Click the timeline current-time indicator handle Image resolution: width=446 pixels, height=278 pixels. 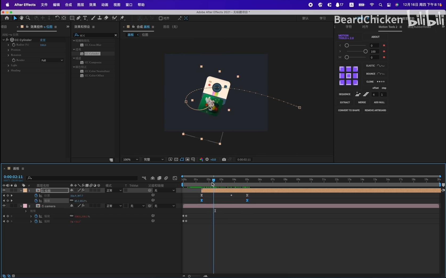[x=213, y=180]
